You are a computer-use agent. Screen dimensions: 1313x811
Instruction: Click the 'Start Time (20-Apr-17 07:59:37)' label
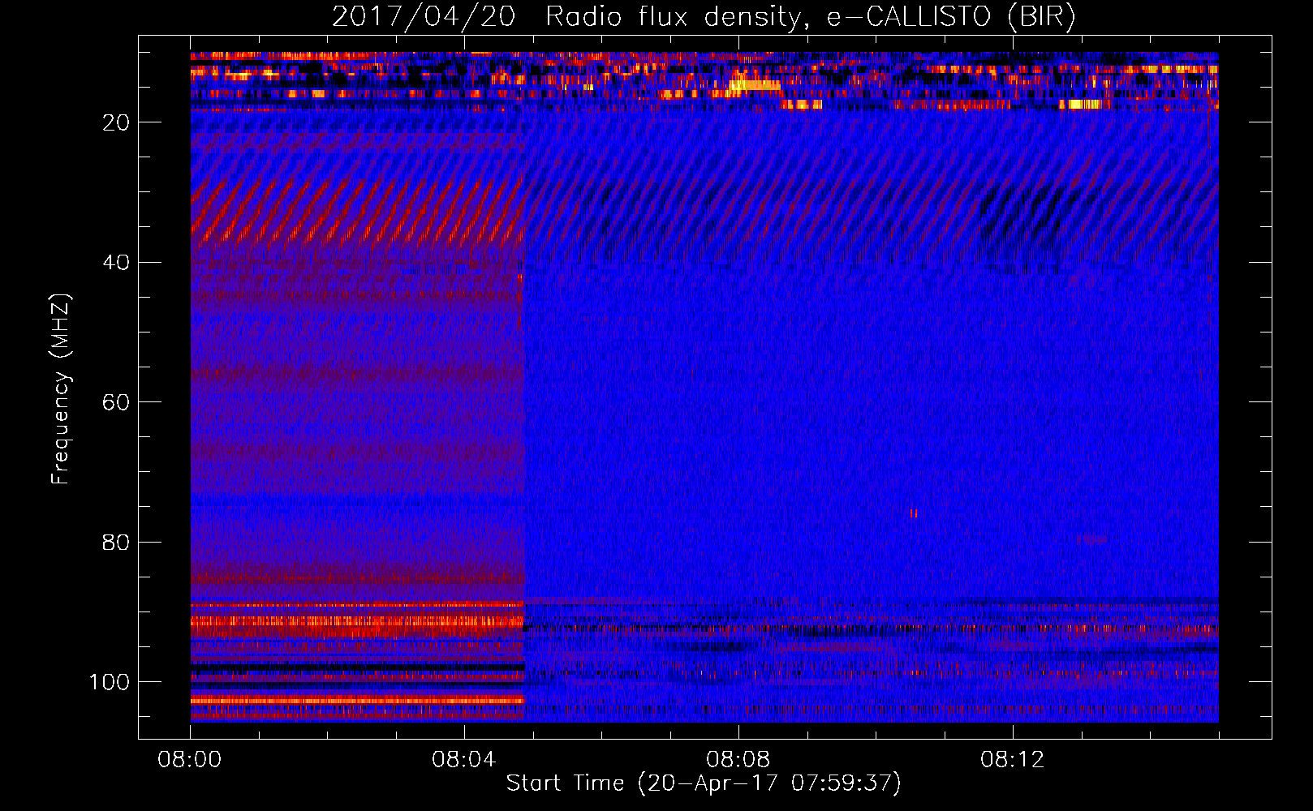tap(704, 783)
